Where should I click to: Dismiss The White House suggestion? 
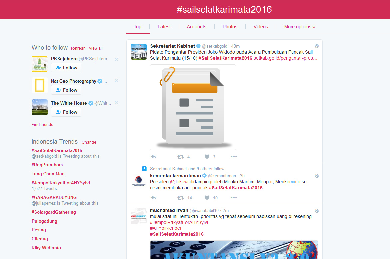[x=116, y=103]
